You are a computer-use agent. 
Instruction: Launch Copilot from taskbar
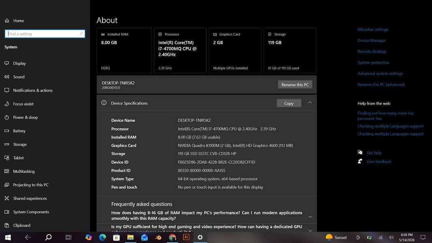click(x=88, y=237)
